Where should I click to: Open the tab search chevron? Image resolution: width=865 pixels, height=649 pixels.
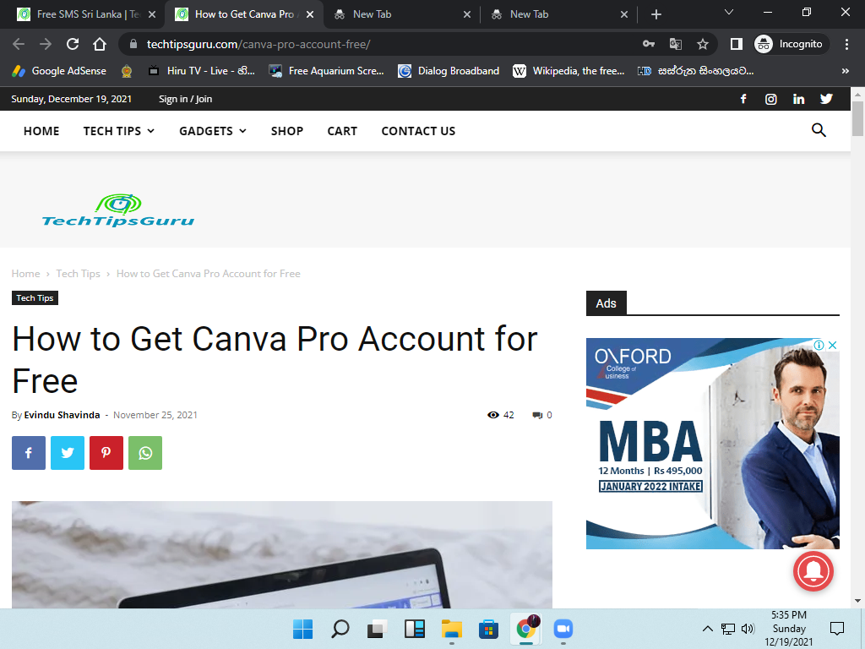point(729,12)
